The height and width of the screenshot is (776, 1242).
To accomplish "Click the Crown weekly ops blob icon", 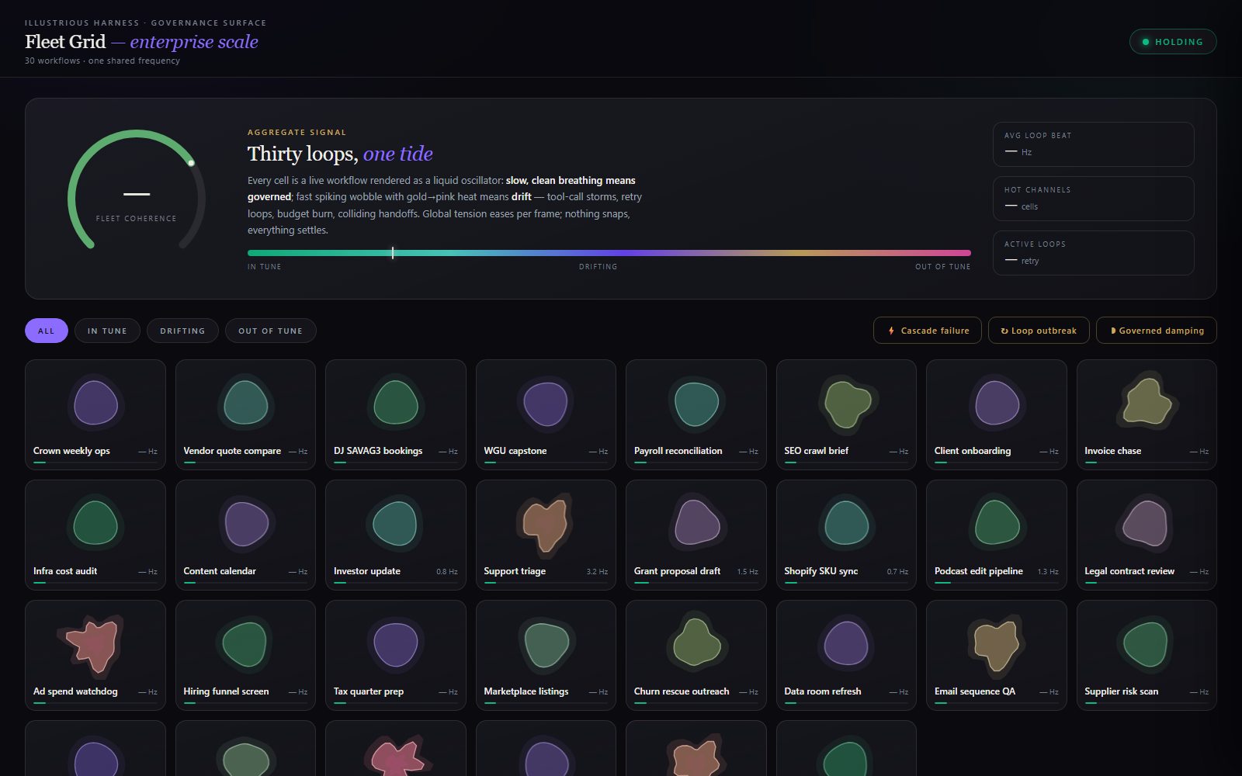I will (95, 403).
